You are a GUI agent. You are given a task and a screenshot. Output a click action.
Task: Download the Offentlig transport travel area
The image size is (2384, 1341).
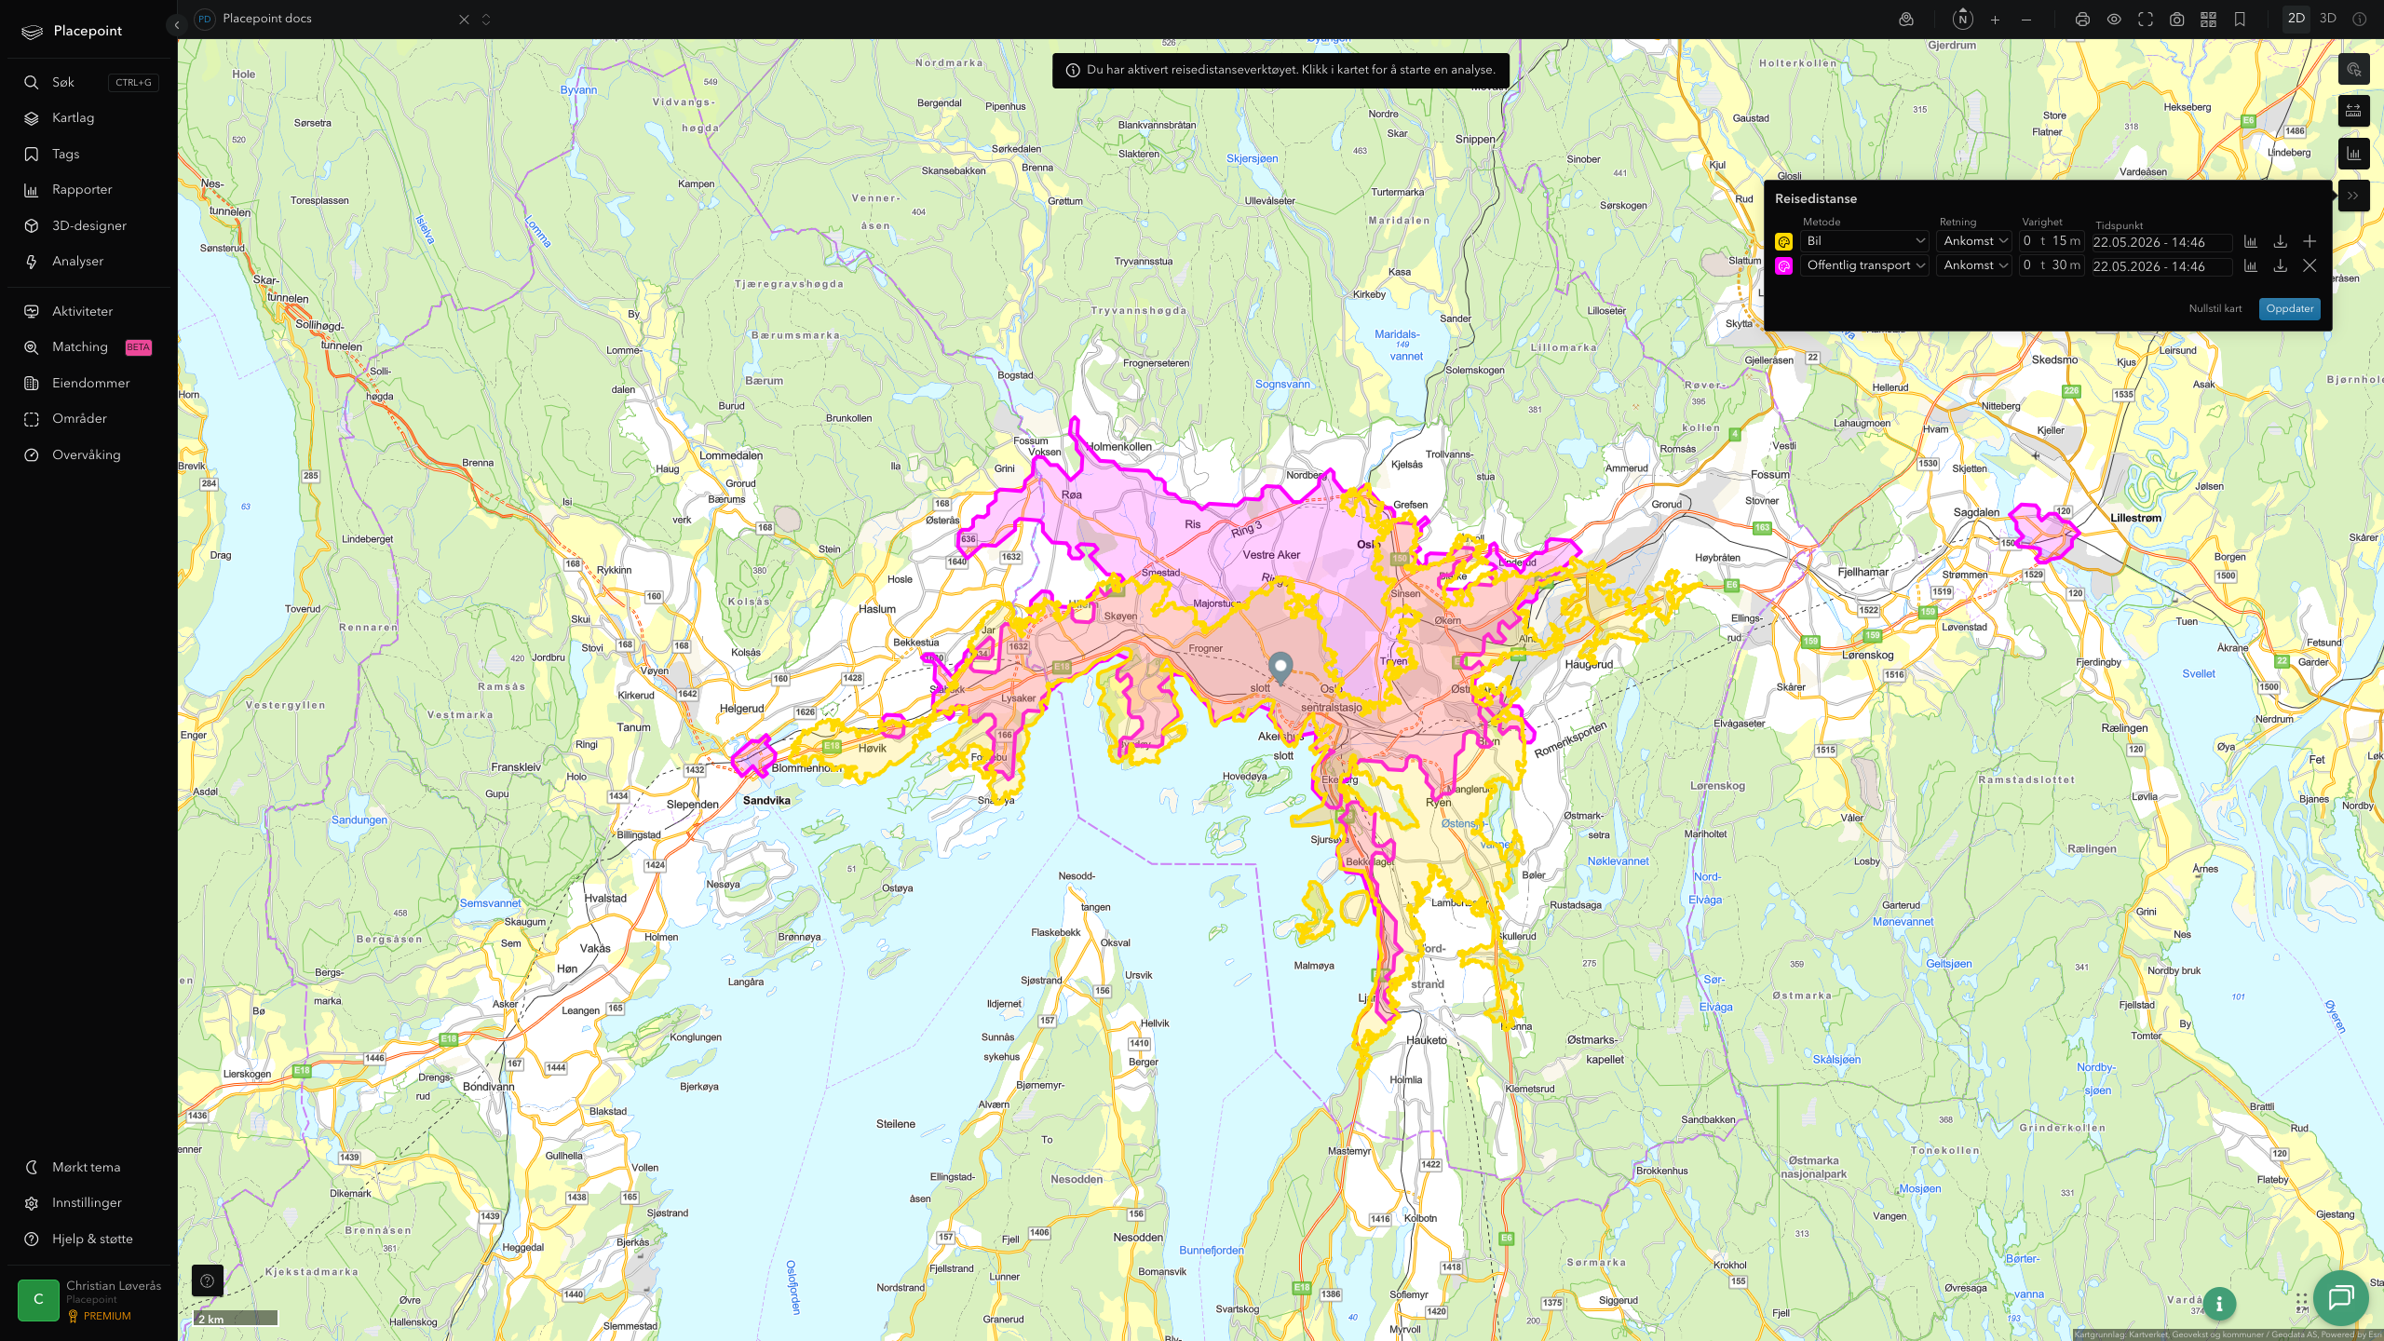click(2281, 266)
